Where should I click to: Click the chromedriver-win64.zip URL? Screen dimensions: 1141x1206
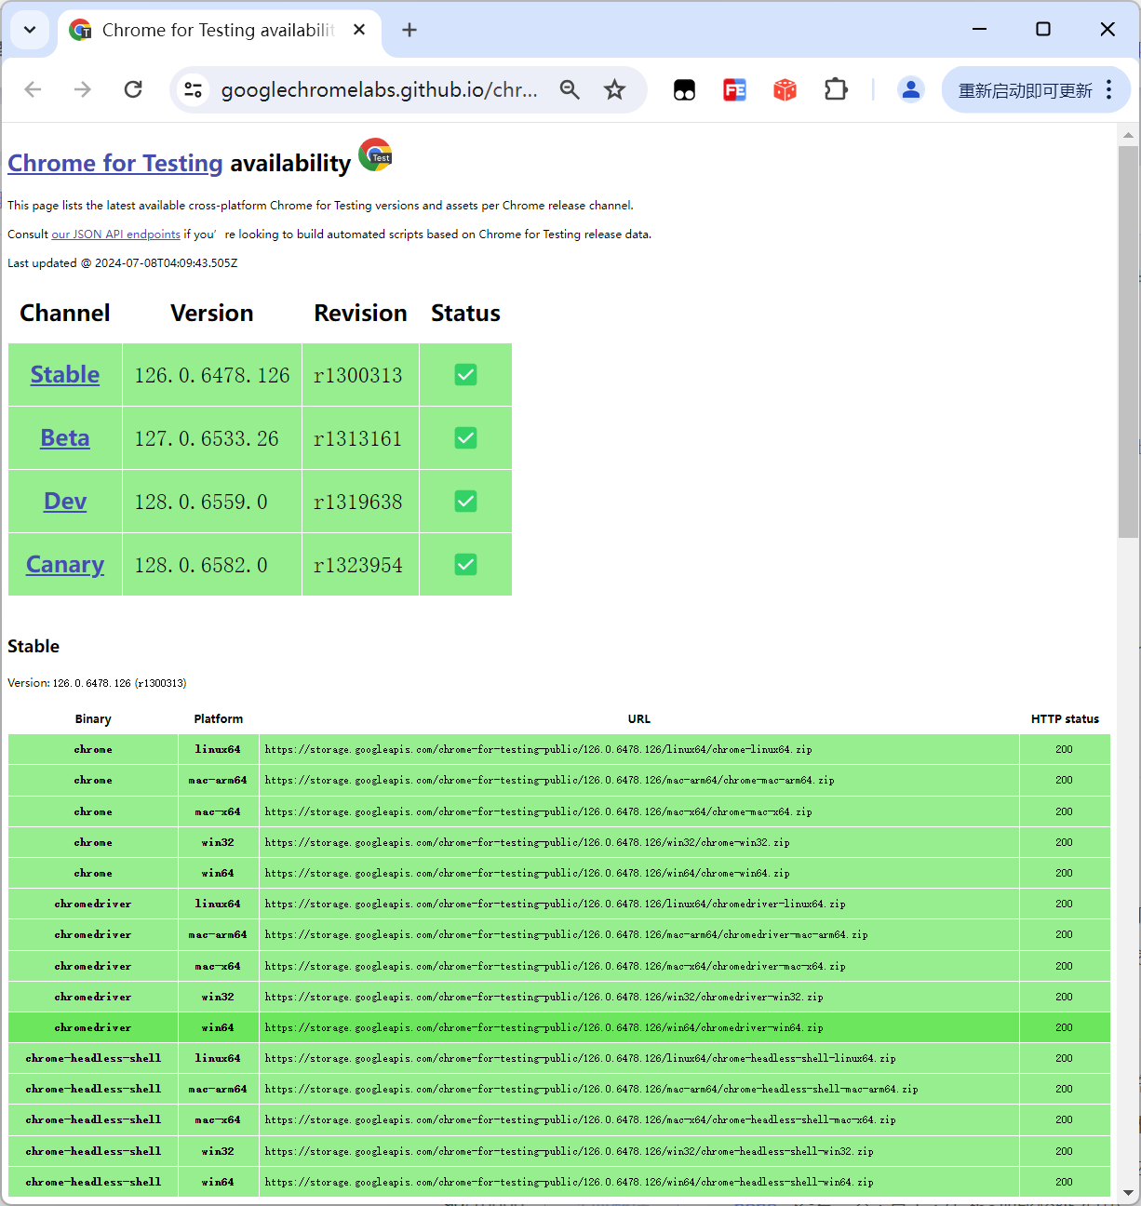[544, 1027]
